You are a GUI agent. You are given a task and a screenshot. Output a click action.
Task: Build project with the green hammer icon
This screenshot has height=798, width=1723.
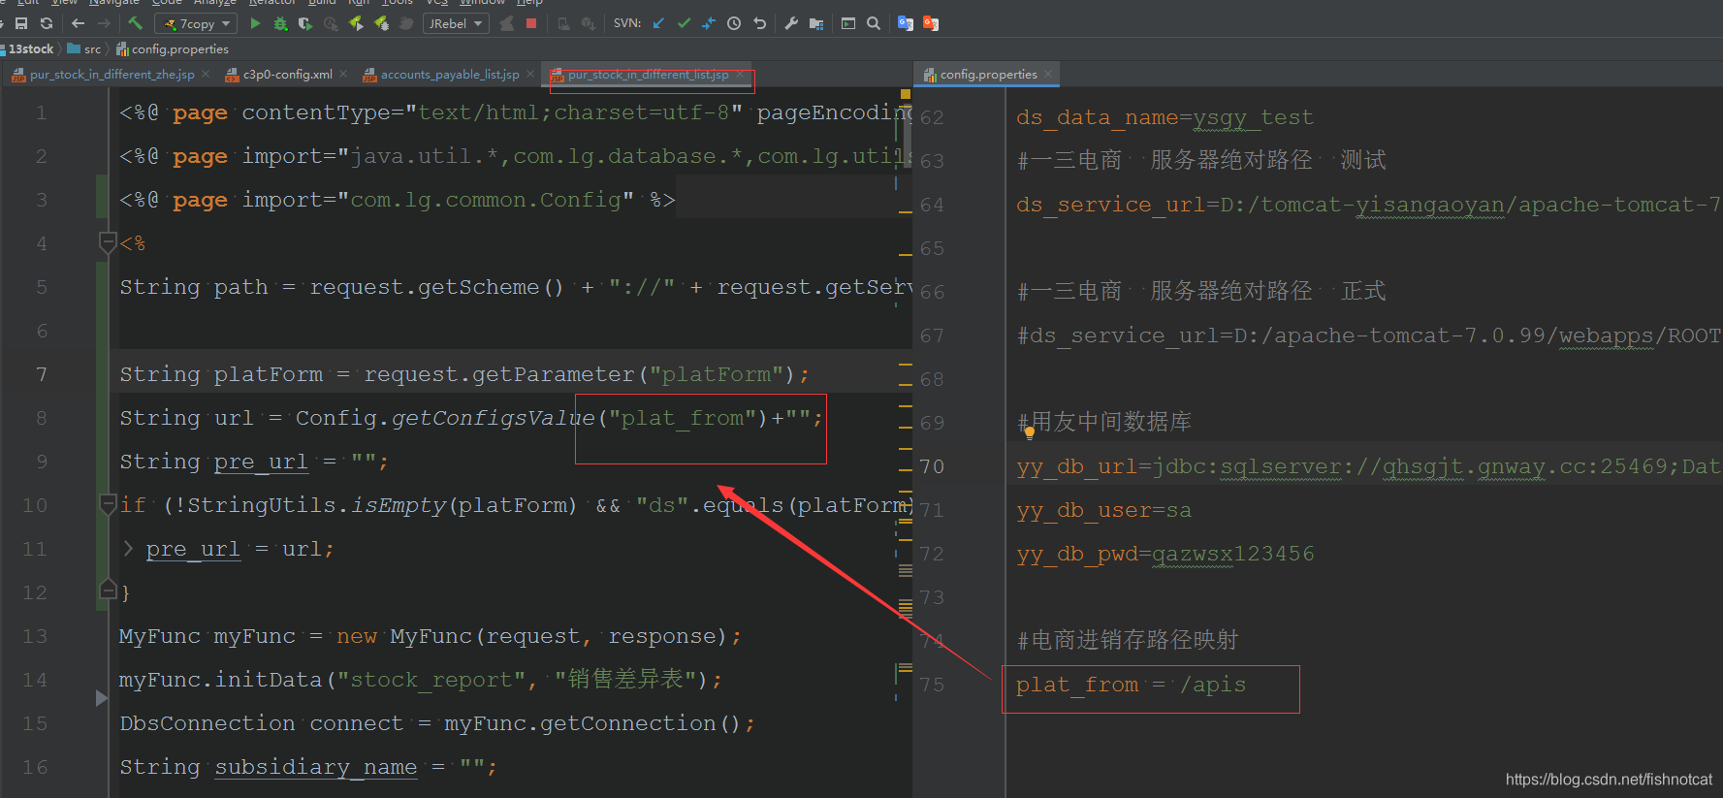136,23
